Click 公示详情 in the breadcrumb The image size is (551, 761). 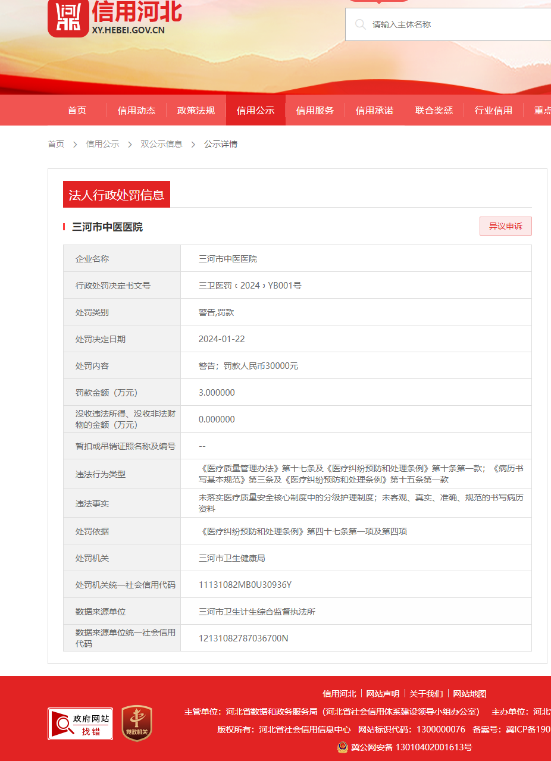(x=221, y=144)
